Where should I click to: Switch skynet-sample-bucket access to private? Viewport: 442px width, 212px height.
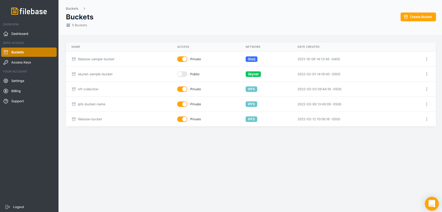coord(182,74)
